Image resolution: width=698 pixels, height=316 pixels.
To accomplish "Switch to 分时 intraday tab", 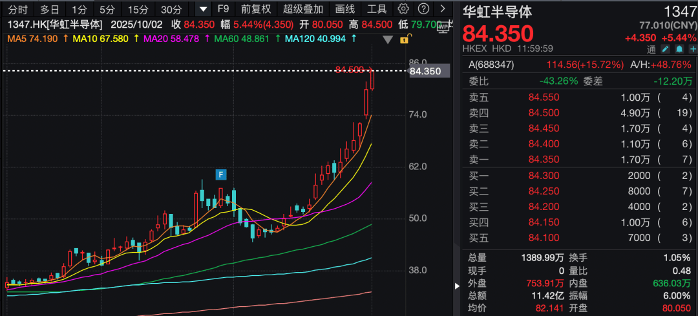I will click(x=17, y=9).
